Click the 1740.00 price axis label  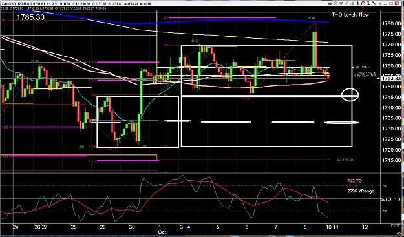click(392, 108)
